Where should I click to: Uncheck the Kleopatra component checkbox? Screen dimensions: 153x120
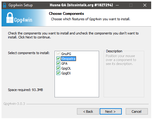tap(58, 59)
